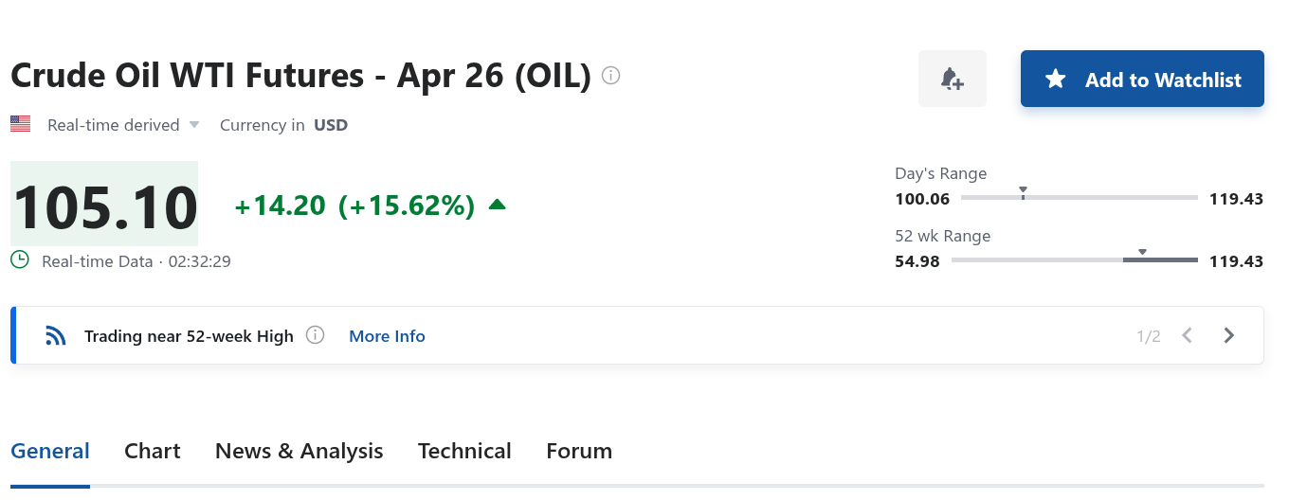1289x500 pixels.
Task: Click the US flag icon
Action: [20, 124]
